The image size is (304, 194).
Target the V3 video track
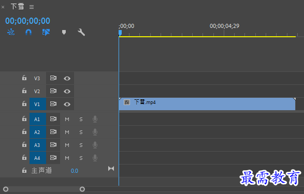tap(37, 78)
